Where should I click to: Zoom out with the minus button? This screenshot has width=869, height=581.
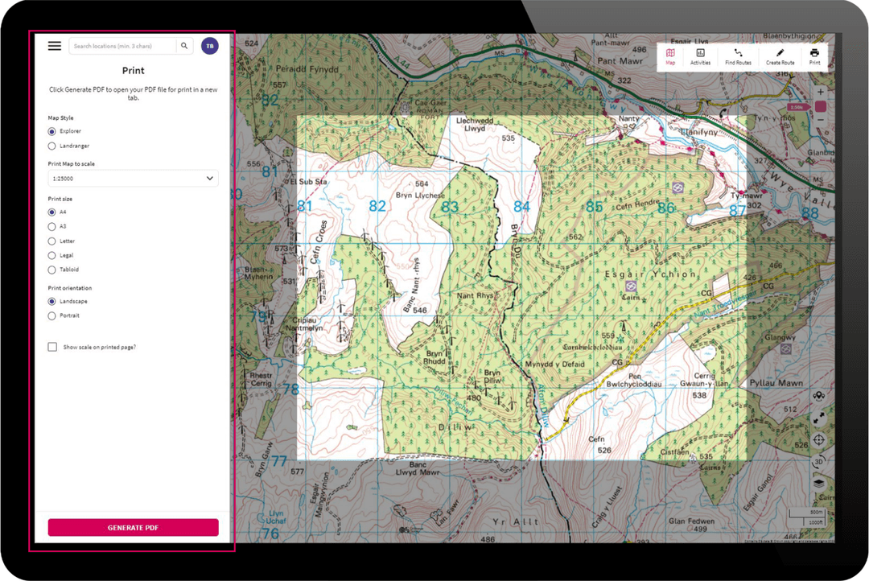[820, 120]
